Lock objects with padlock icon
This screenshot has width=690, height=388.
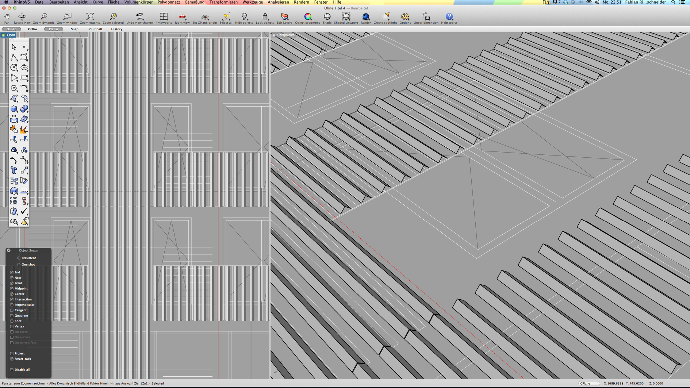[x=265, y=18]
